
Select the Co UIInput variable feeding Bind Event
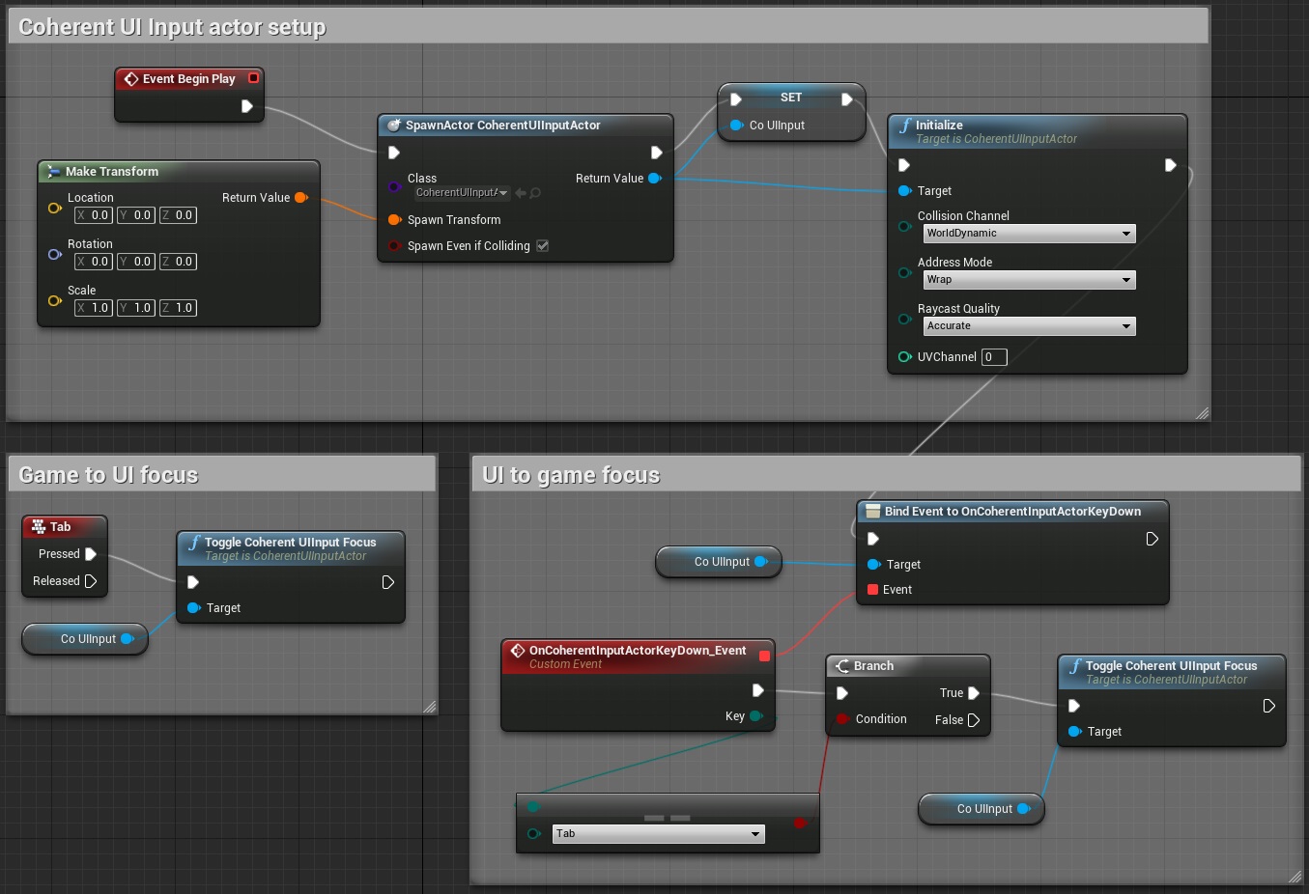719,562
